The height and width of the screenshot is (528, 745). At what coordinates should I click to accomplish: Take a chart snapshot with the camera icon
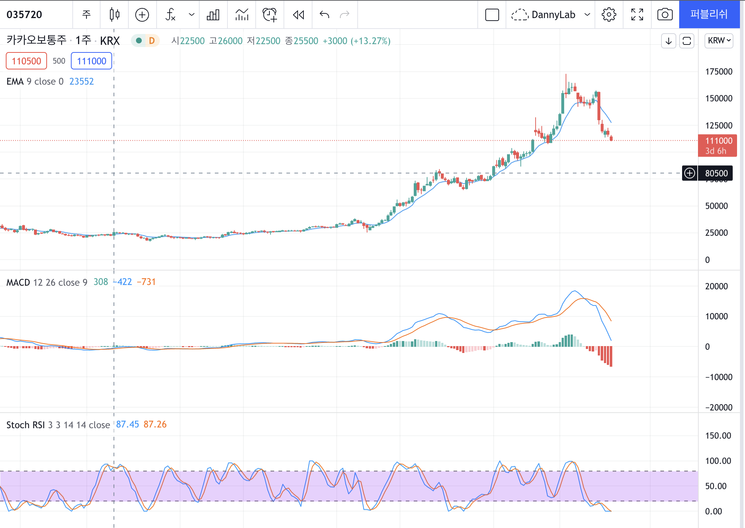tap(665, 14)
